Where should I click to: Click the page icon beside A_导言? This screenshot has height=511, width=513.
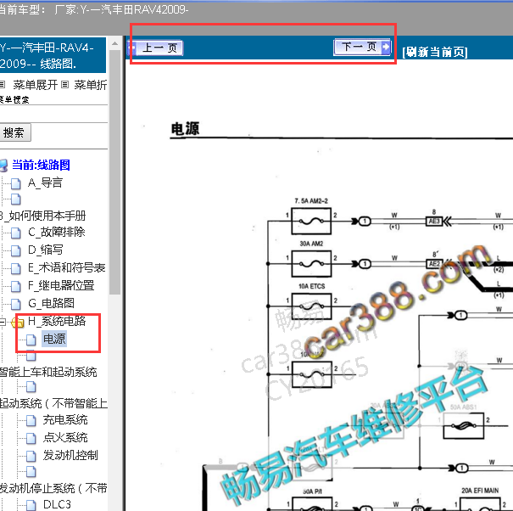tap(16, 183)
